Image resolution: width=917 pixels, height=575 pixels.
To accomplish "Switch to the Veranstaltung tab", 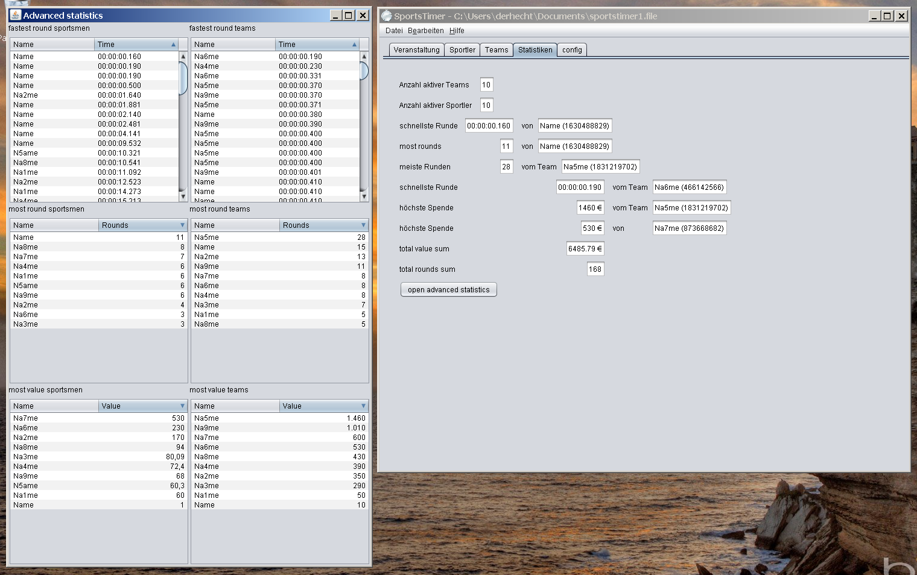I will 416,50.
